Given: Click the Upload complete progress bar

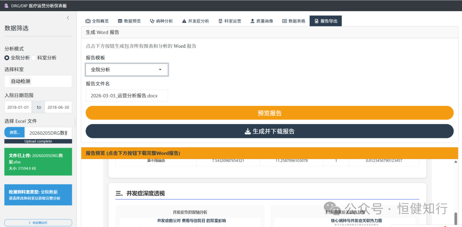Looking at the screenshot, I should click(x=38, y=141).
